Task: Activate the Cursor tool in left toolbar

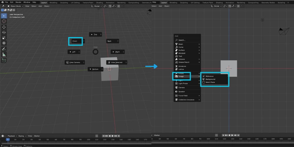Action: [4, 21]
